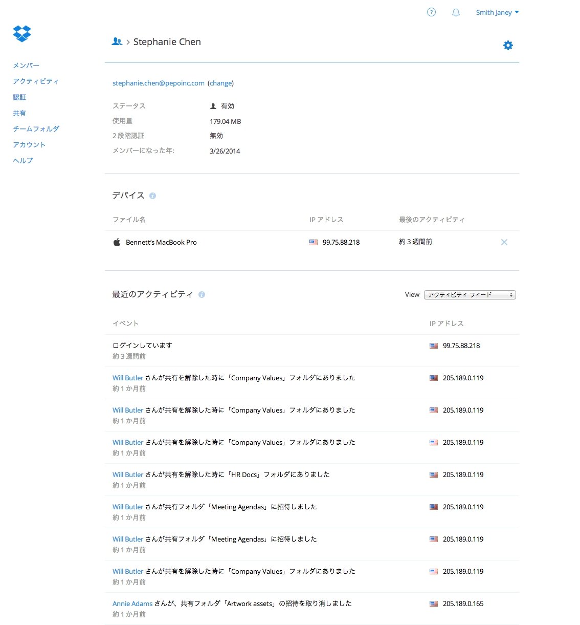The height and width of the screenshot is (625, 580).
Task: Click the 最後のアクティビティ column header
Action: [x=432, y=220]
